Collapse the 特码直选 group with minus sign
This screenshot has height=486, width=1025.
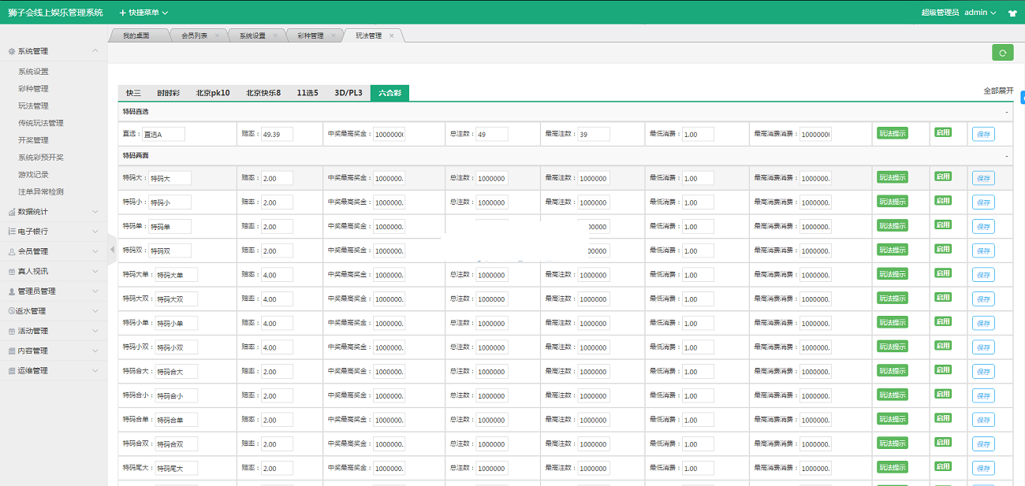1006,112
